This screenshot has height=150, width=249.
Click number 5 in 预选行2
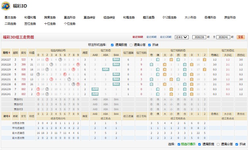coord(60,104)
